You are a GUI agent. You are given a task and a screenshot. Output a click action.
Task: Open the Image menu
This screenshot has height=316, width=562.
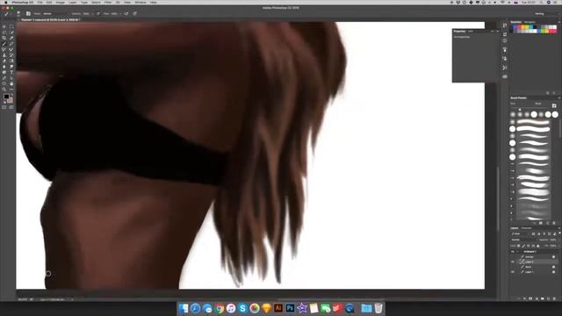click(61, 2)
